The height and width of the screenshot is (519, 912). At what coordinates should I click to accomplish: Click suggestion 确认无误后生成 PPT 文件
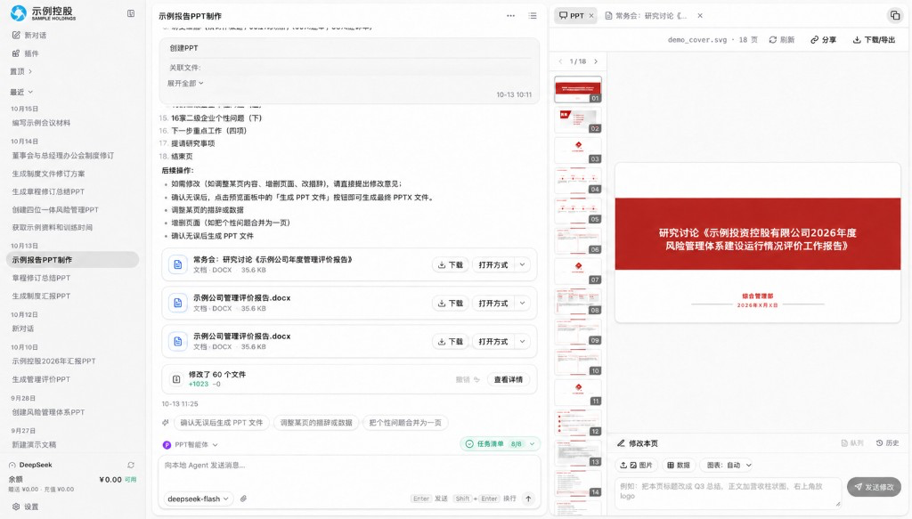tap(221, 423)
